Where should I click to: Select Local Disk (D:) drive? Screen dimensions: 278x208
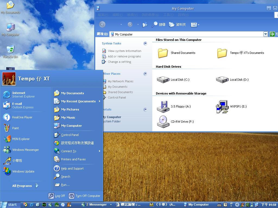[232, 80]
